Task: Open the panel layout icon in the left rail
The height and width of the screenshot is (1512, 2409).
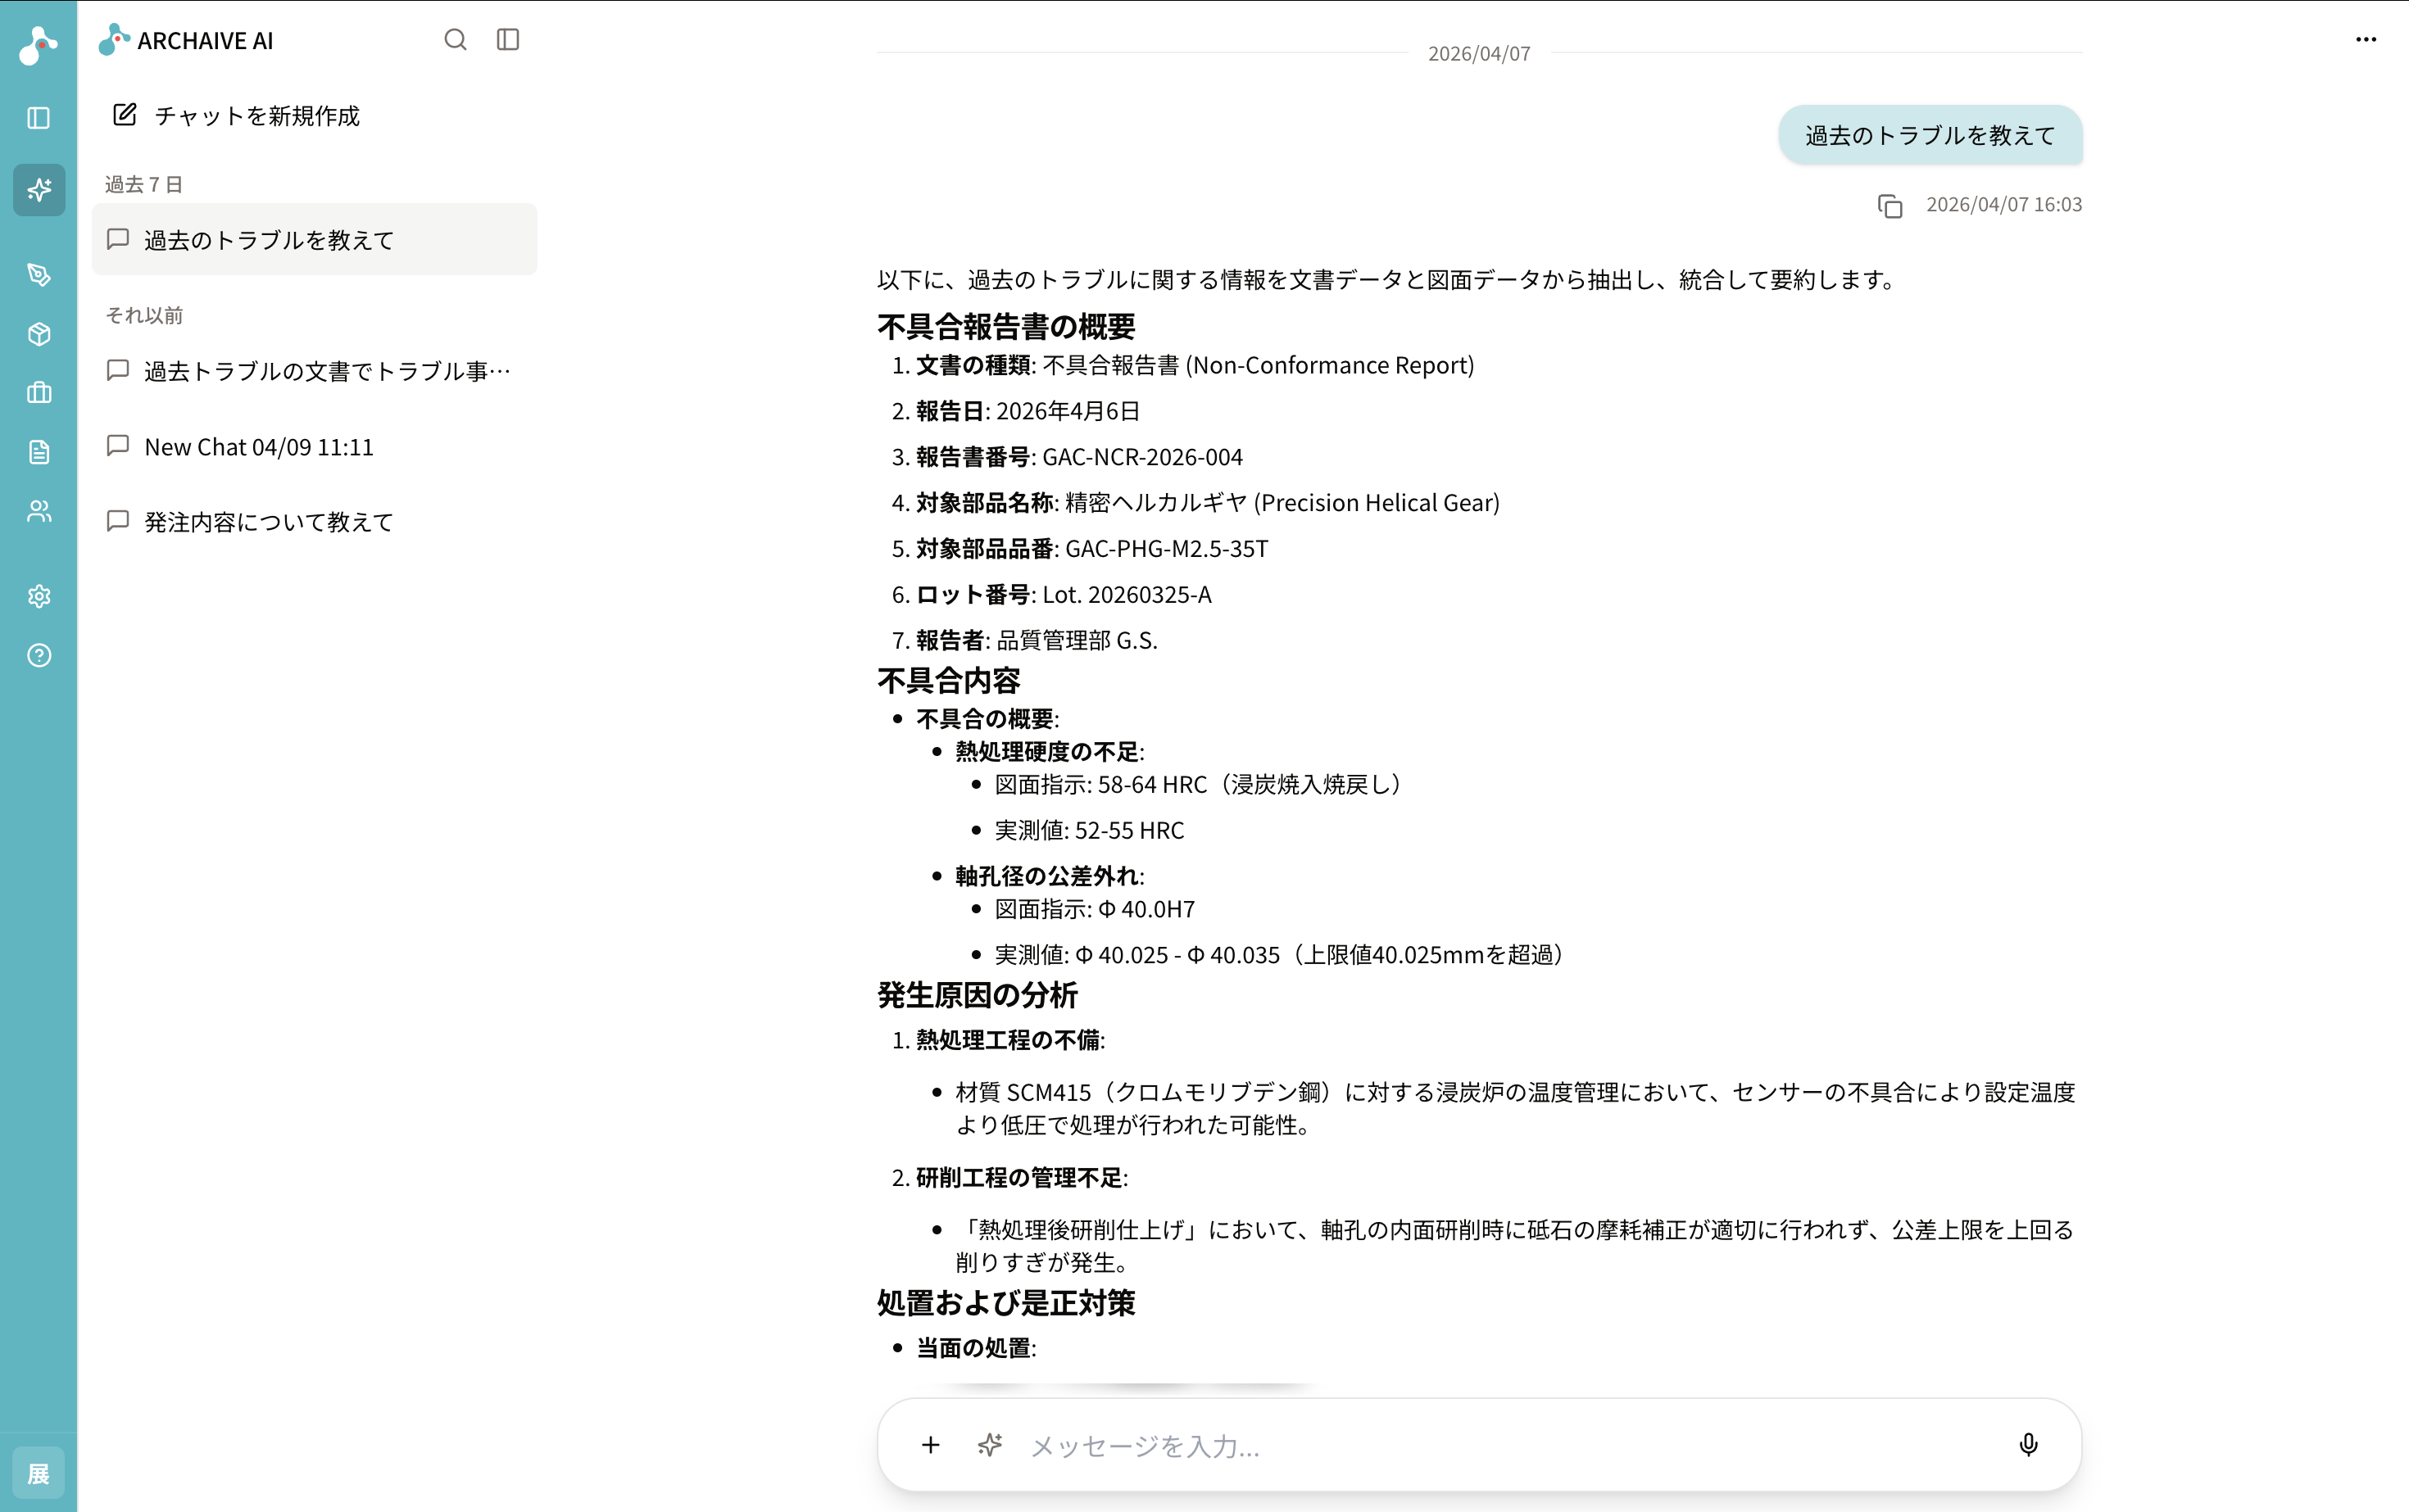Action: click(x=39, y=118)
